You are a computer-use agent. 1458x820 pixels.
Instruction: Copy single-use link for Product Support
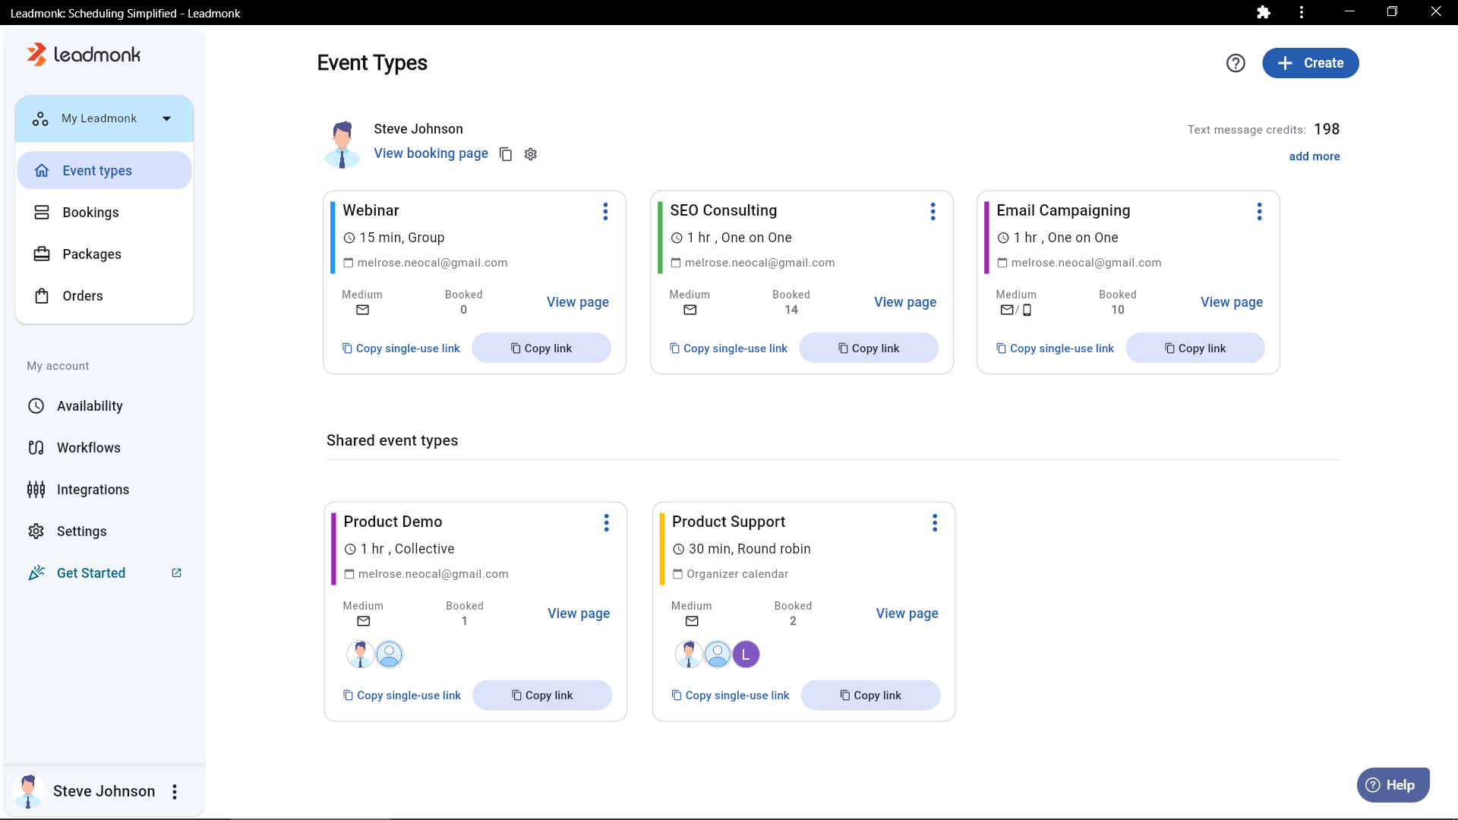pos(730,695)
